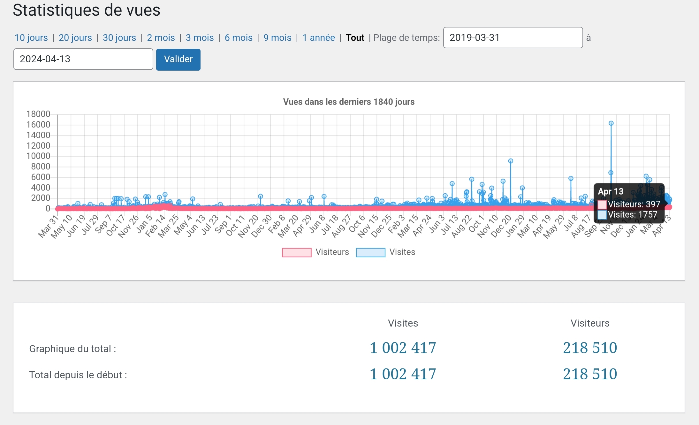Click the tooltip Visites: 1757 entry
Screen dimensions: 699x425
[628, 215]
